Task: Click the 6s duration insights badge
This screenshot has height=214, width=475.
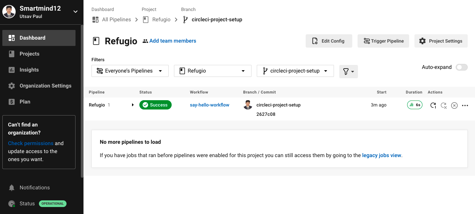Action: [415, 105]
